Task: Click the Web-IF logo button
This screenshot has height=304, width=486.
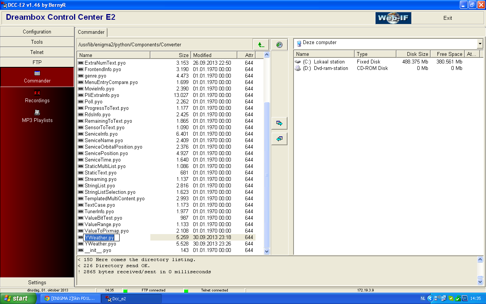Action: [x=393, y=18]
